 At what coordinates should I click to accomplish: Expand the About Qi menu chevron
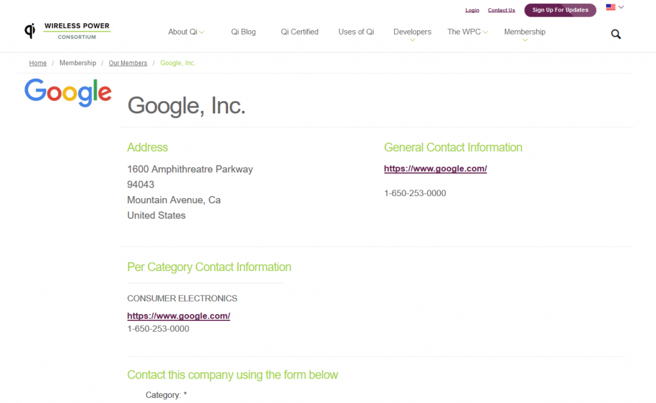point(202,32)
